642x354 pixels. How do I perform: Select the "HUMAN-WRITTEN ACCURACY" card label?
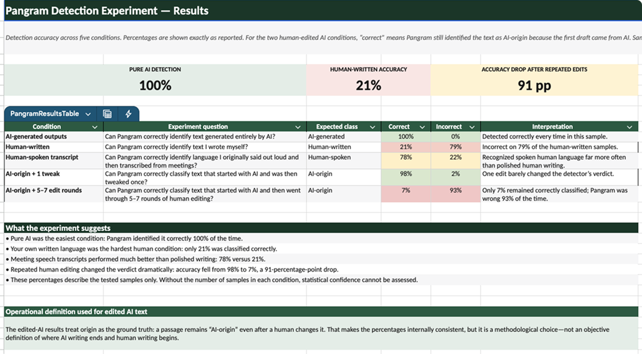[x=368, y=69]
